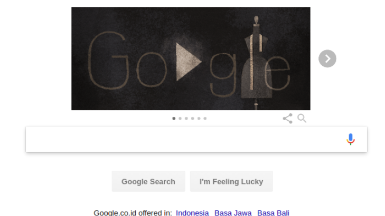Select the third carousel dot
The height and width of the screenshot is (216, 385).
[186, 119]
